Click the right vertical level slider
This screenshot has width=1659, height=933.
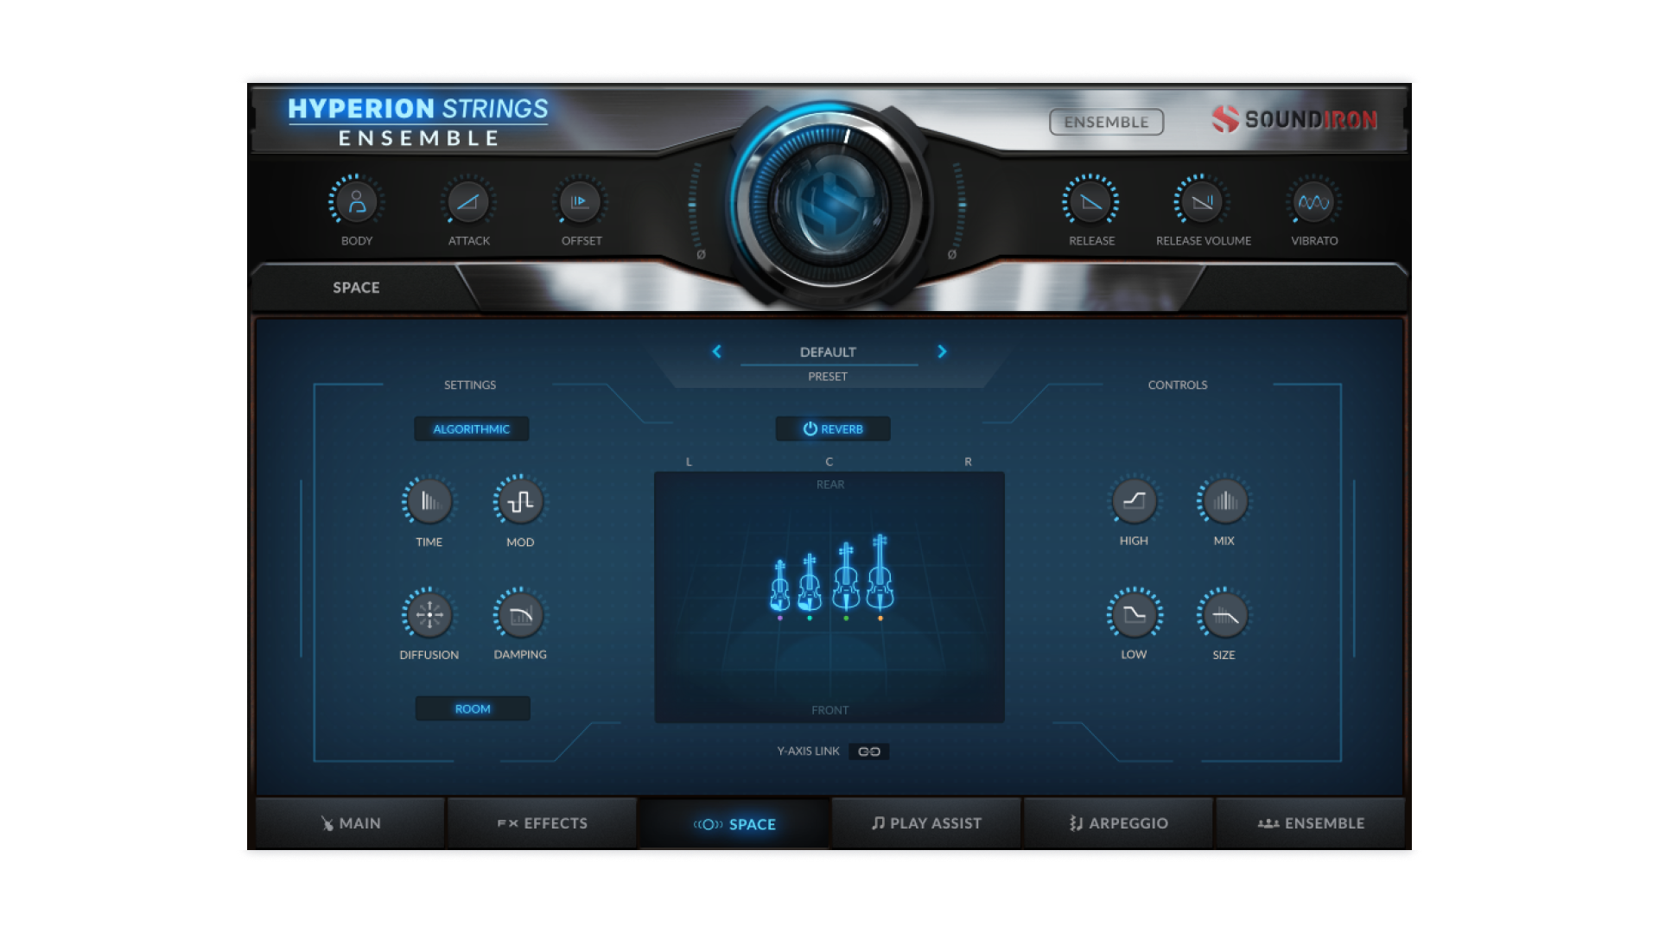pos(961,206)
